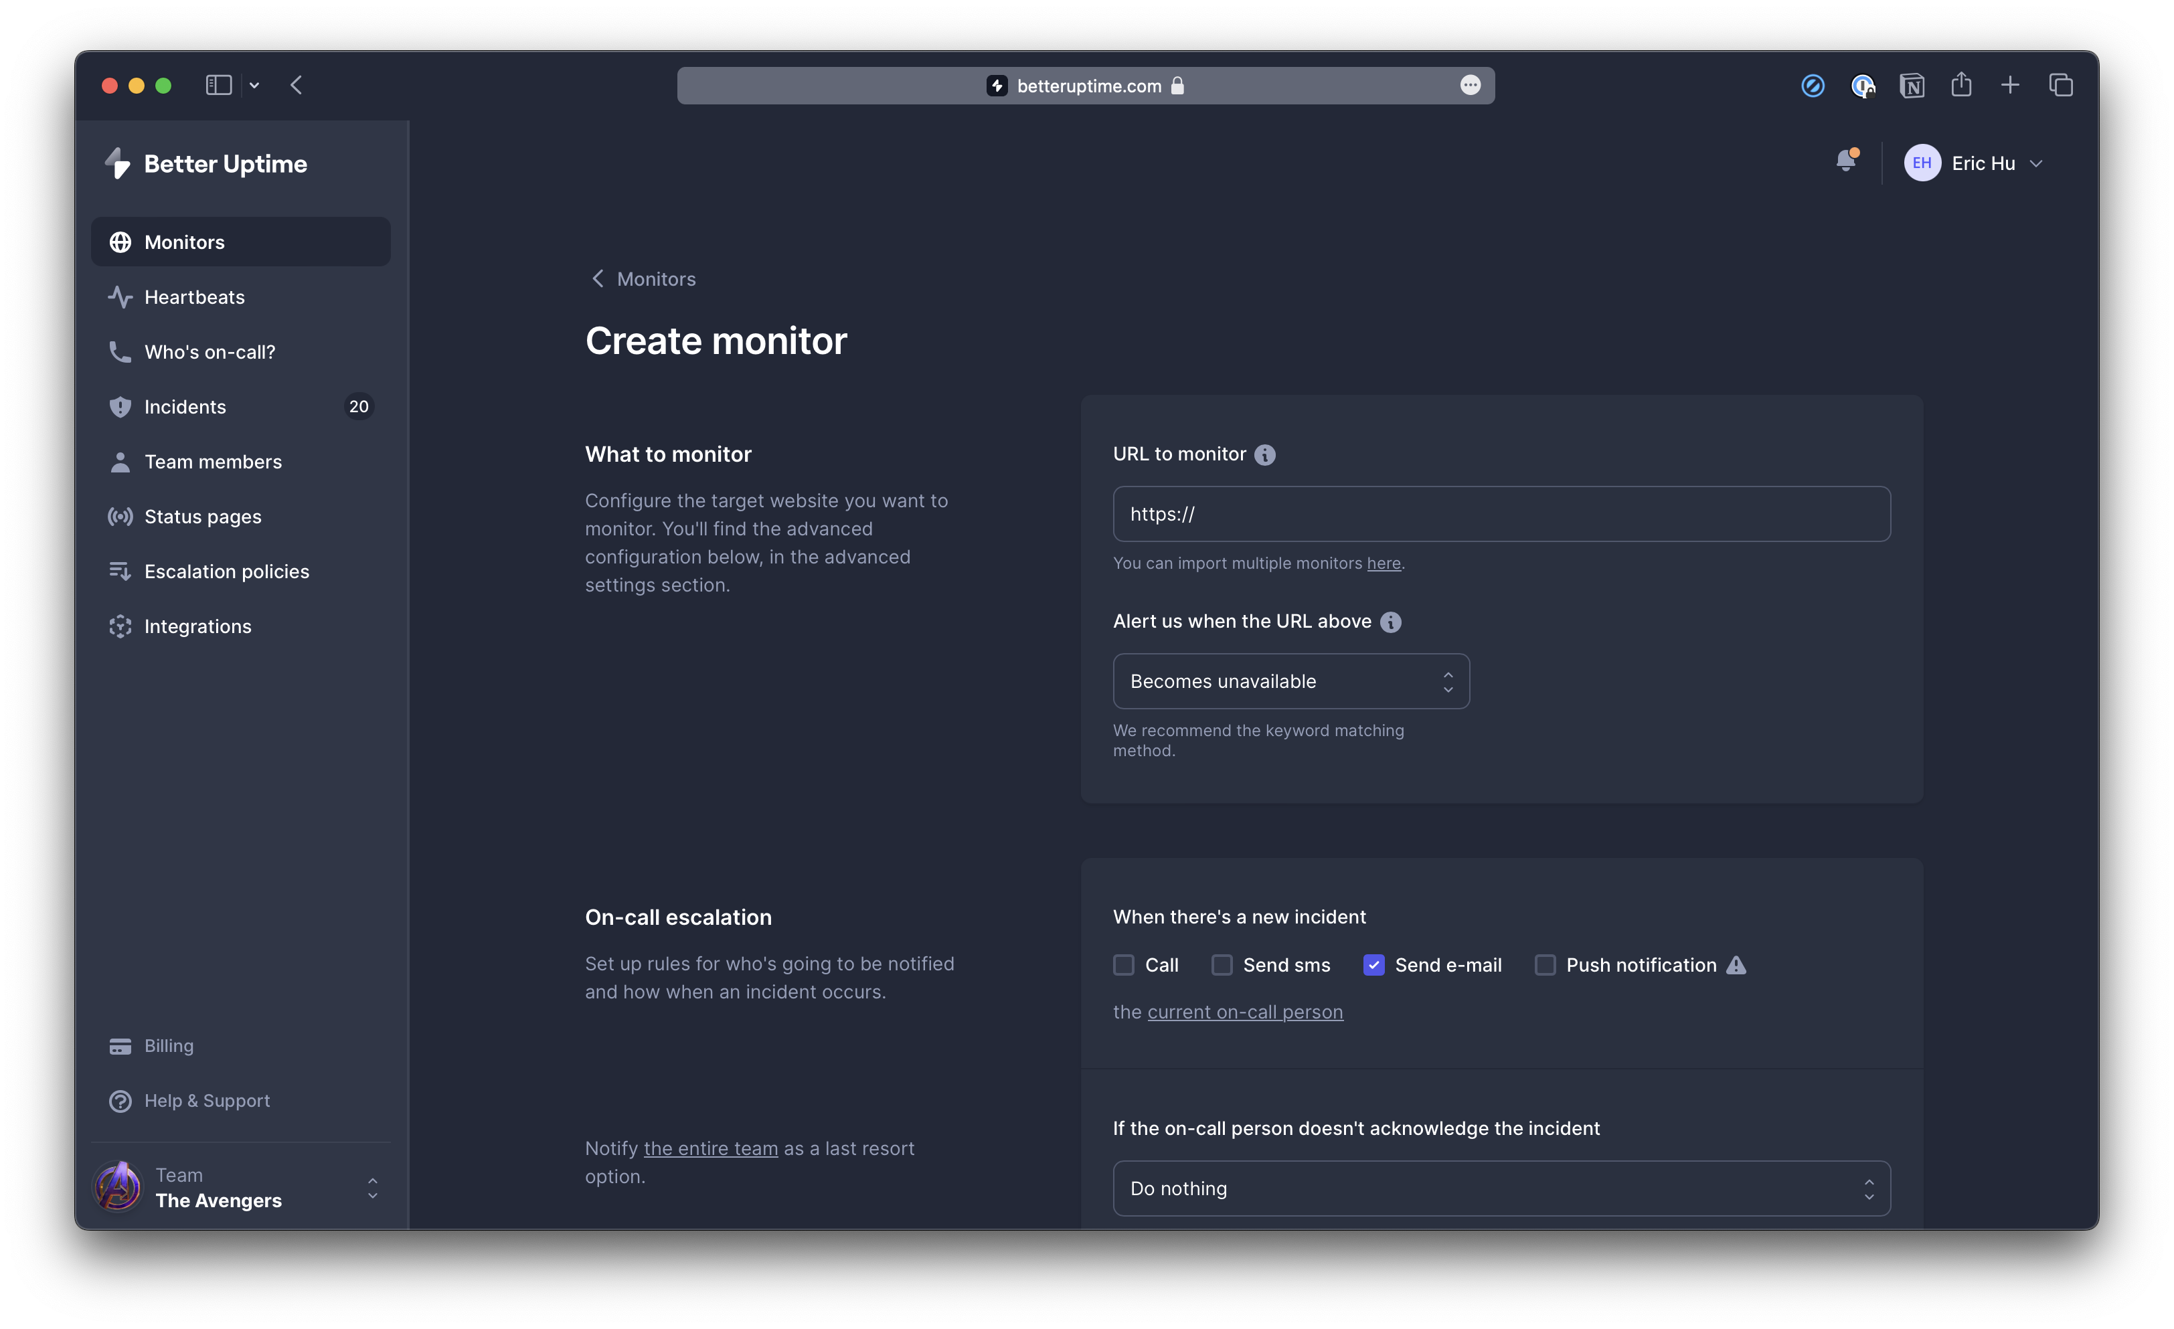Screen dimensions: 2174x1329
Task: Click the EH user avatar
Action: pyautogui.click(x=1922, y=163)
